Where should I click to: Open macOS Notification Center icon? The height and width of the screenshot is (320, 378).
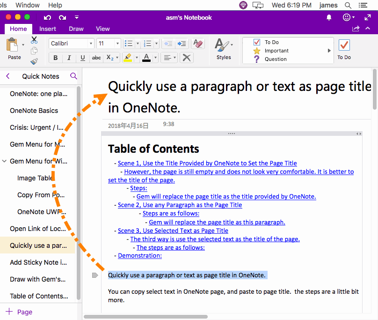pos(363,5)
